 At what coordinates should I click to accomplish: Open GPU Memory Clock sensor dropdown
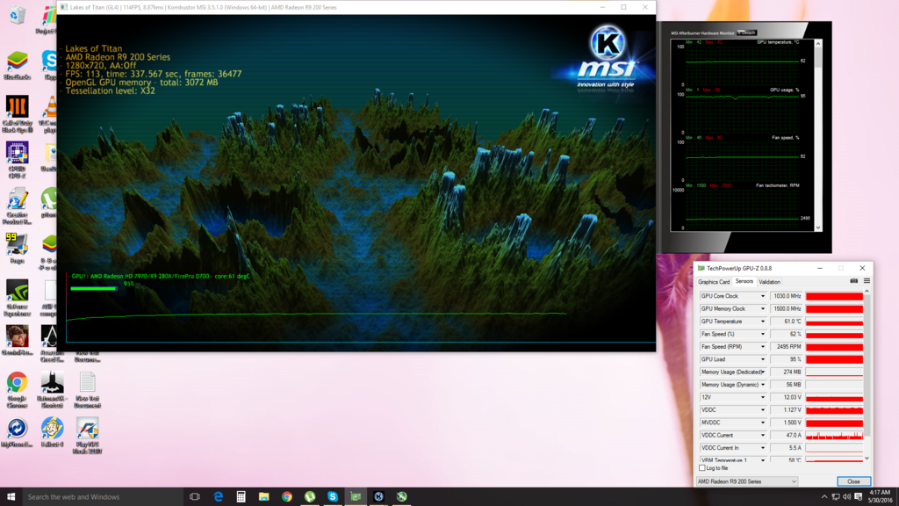[x=763, y=308]
